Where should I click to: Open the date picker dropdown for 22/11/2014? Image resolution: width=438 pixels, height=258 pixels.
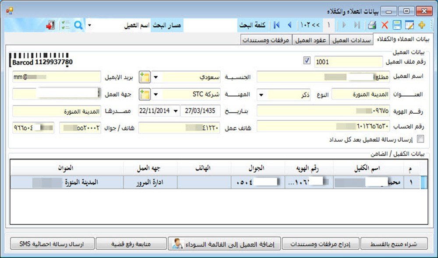pyautogui.click(x=176, y=111)
